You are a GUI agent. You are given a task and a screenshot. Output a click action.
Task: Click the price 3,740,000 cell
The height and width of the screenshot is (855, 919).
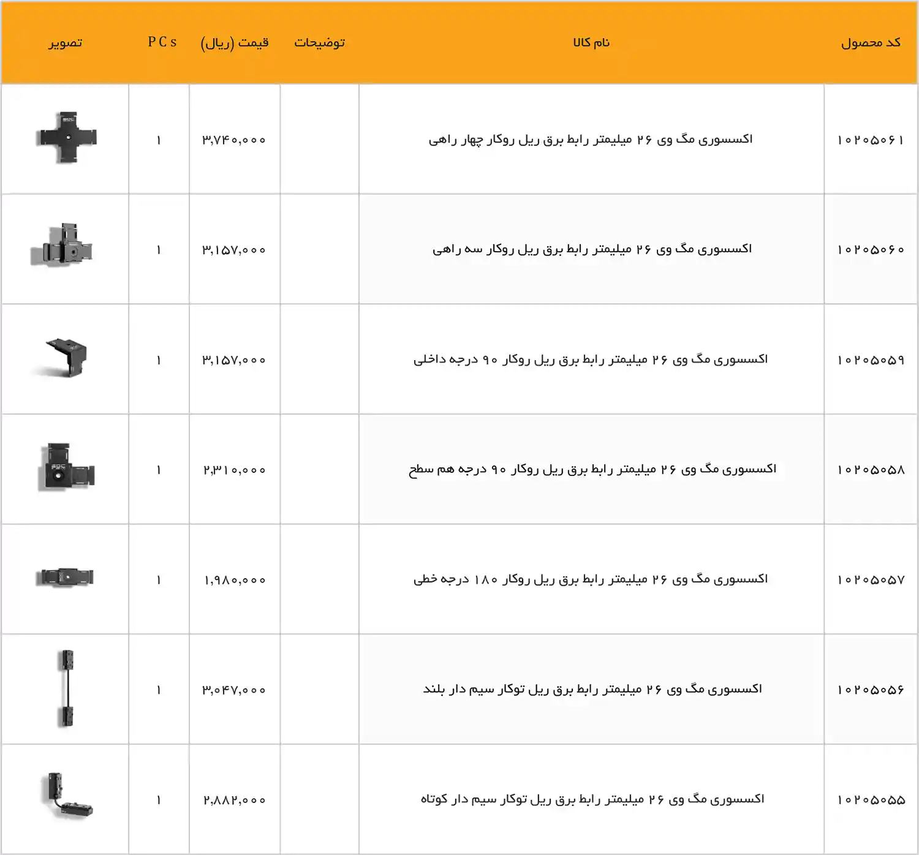click(x=236, y=140)
